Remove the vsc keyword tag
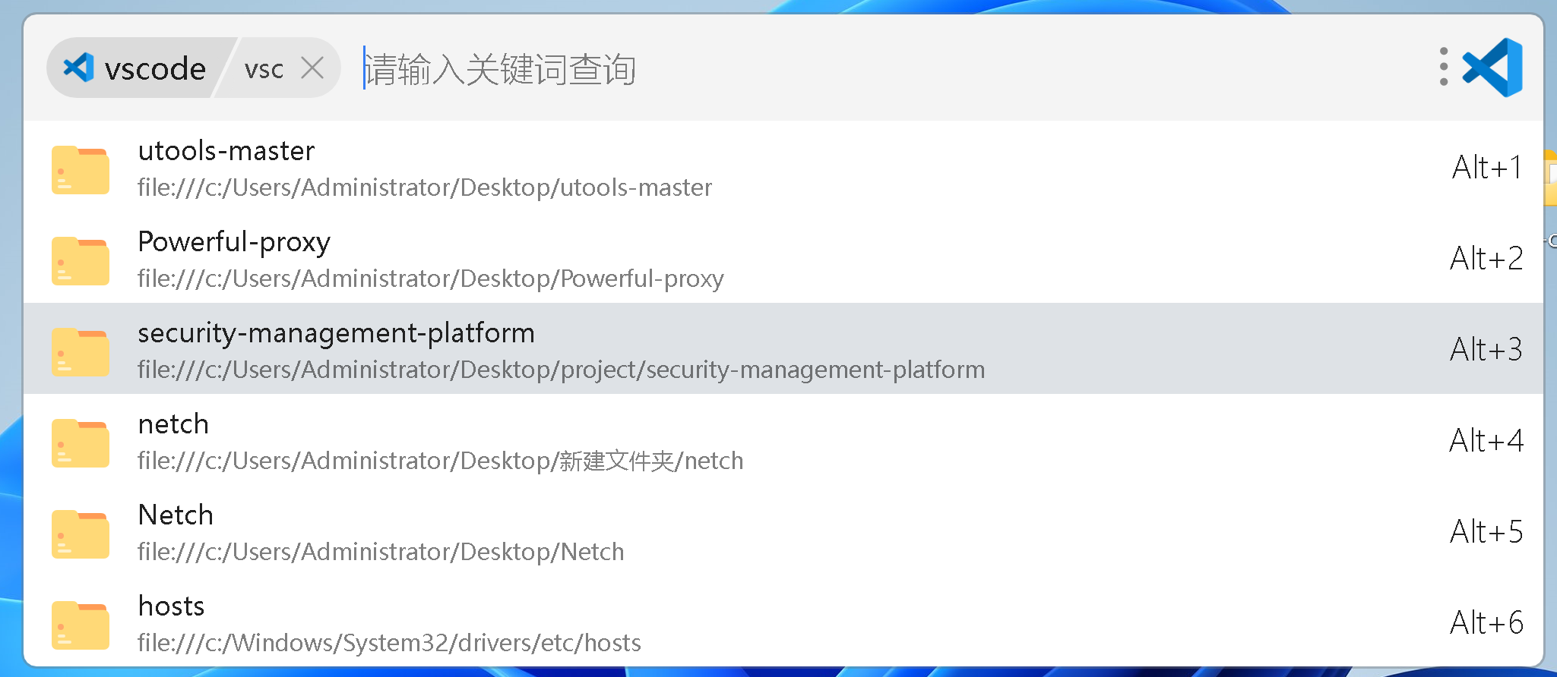Viewport: 1557px width, 677px height. click(312, 68)
